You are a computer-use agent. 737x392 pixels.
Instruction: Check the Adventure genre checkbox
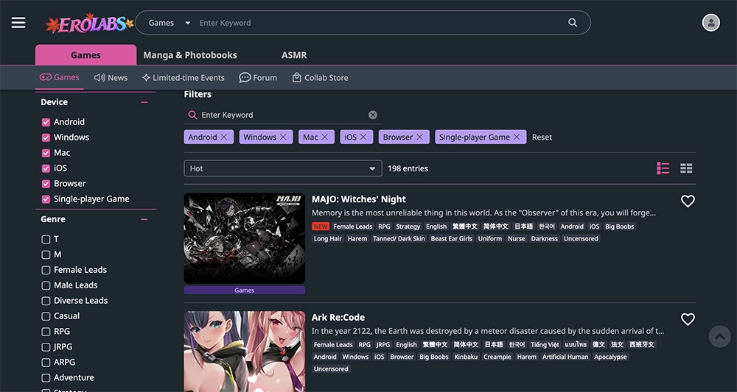46,378
